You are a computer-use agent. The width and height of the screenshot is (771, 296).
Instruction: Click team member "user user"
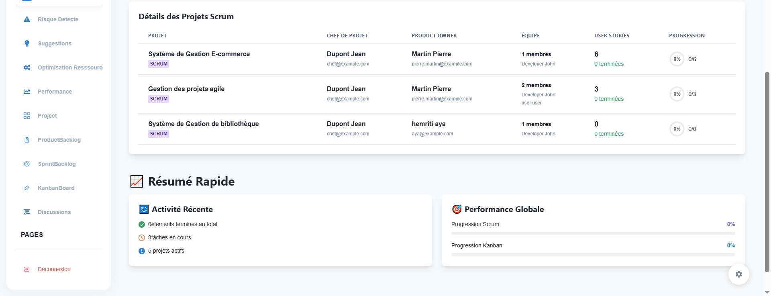click(532, 103)
